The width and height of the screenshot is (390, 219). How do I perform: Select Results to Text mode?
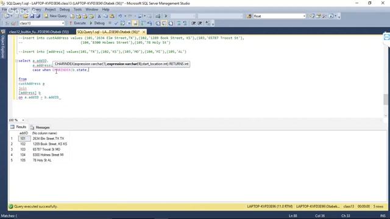coord(158,23)
